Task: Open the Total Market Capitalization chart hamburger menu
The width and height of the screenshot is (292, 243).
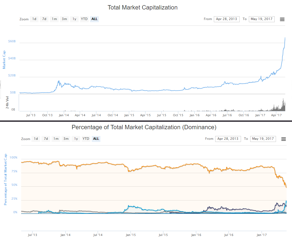Action: [x=282, y=19]
